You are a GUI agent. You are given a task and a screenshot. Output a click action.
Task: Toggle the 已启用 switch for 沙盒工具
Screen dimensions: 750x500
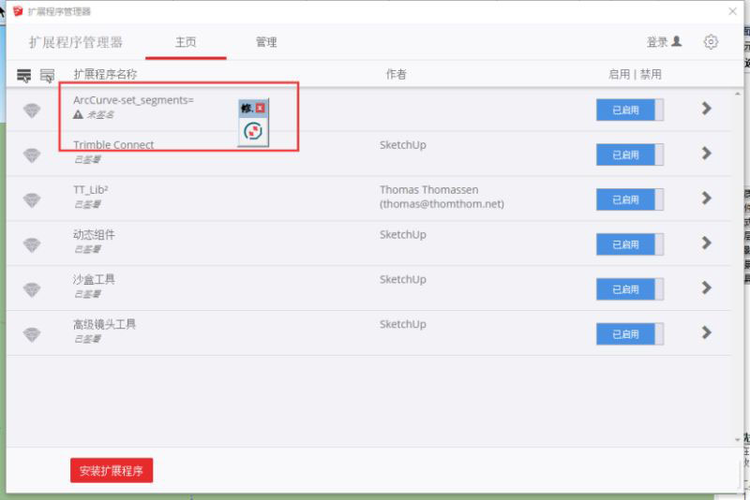click(629, 289)
